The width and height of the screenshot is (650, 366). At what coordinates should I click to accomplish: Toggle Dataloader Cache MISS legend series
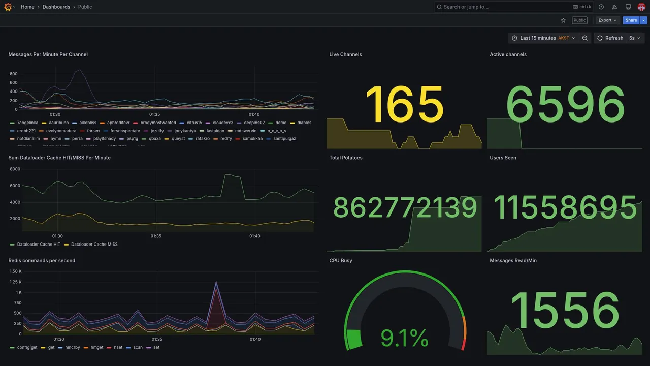coord(91,244)
